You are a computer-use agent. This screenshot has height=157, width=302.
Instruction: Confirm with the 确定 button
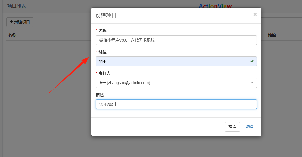coord(232,127)
